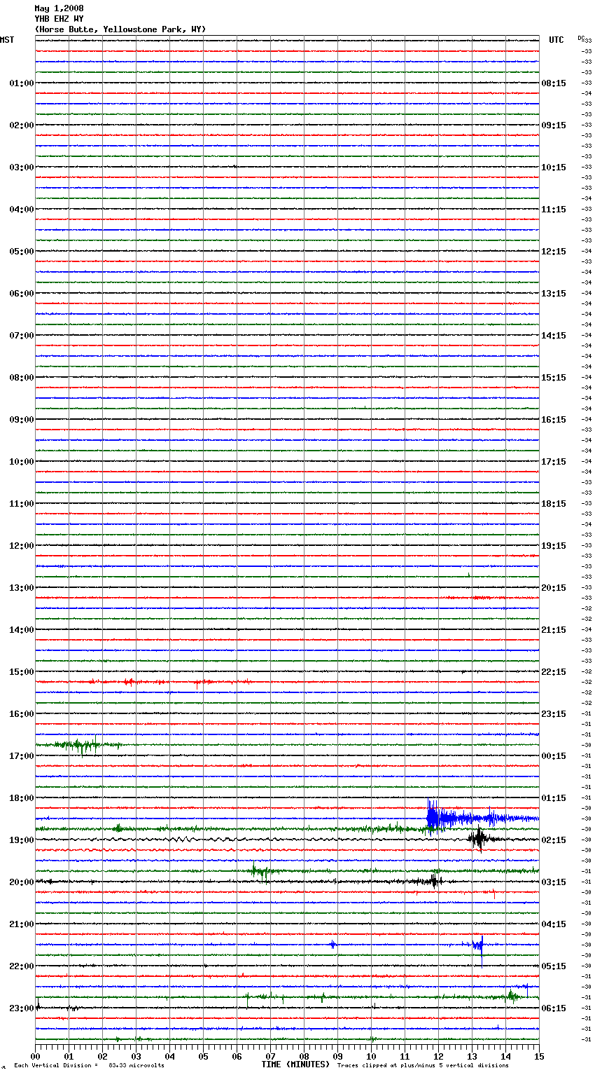Select the 20:00 MST row label
The height and width of the screenshot is (1075, 595).
click(22, 882)
